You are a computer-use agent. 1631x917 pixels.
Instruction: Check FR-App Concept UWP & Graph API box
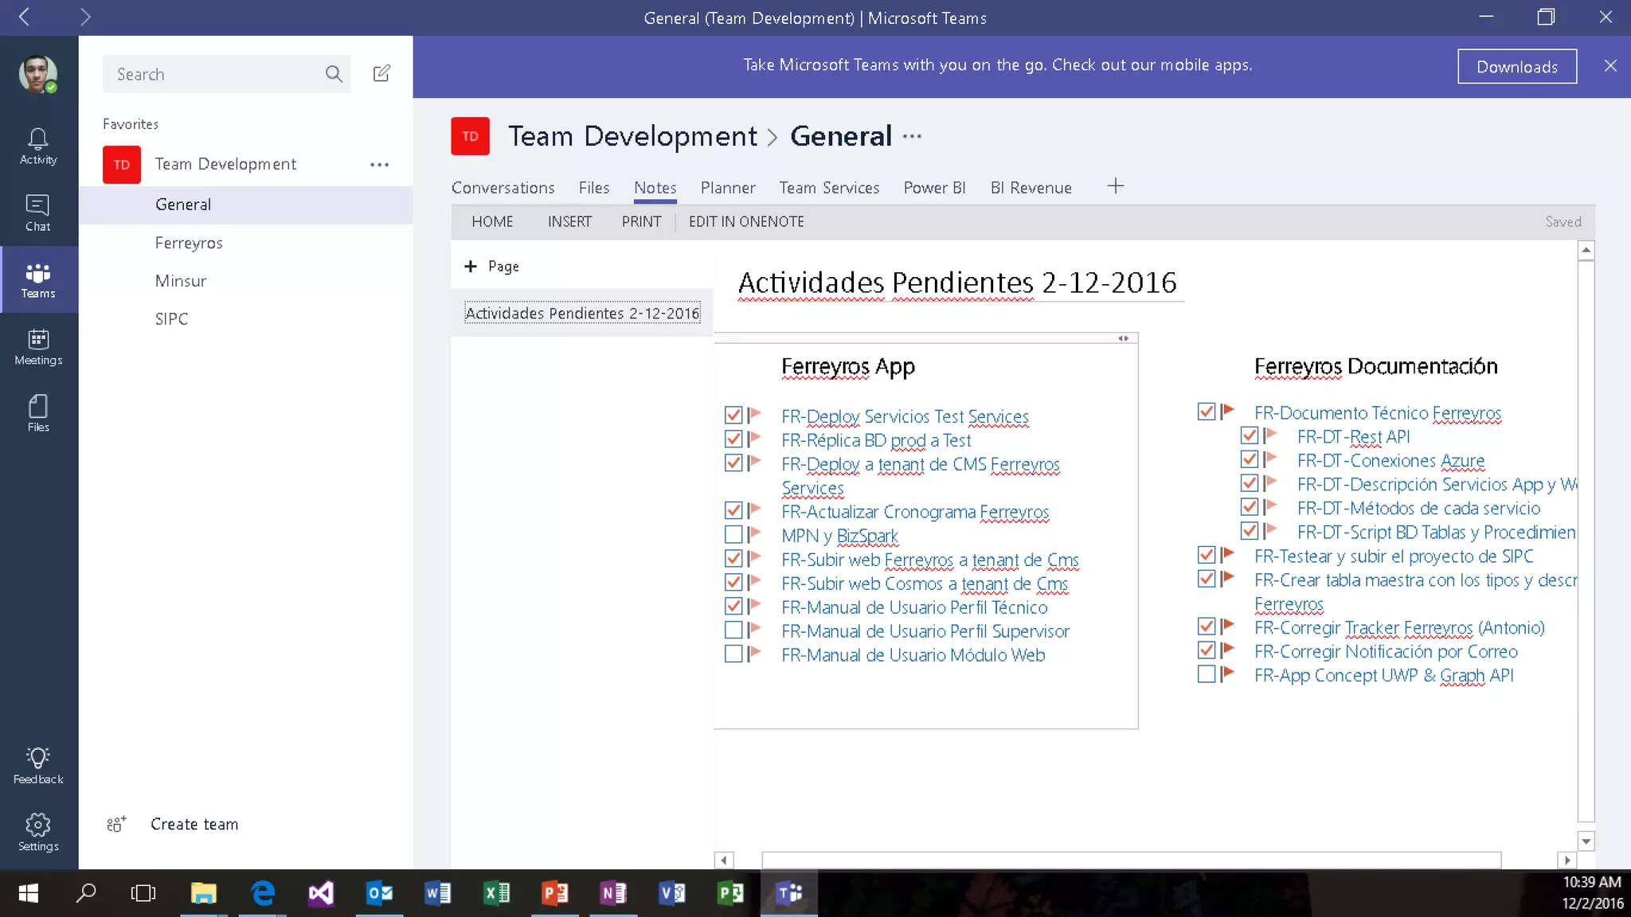pyautogui.click(x=1207, y=675)
